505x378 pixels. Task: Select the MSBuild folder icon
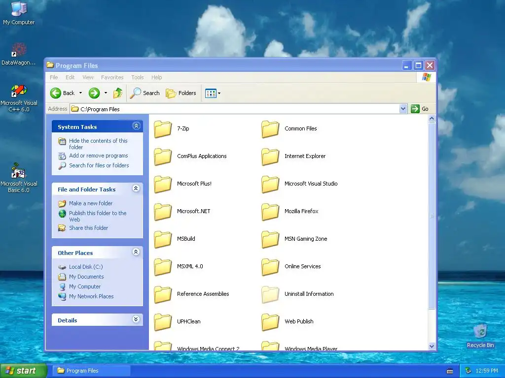163,240
